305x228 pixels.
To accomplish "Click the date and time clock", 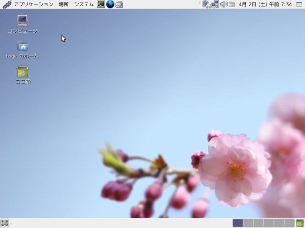I will 265,4.
